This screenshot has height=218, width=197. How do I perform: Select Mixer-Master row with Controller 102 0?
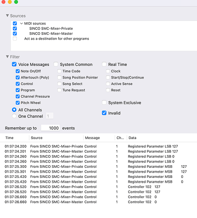point(98,202)
